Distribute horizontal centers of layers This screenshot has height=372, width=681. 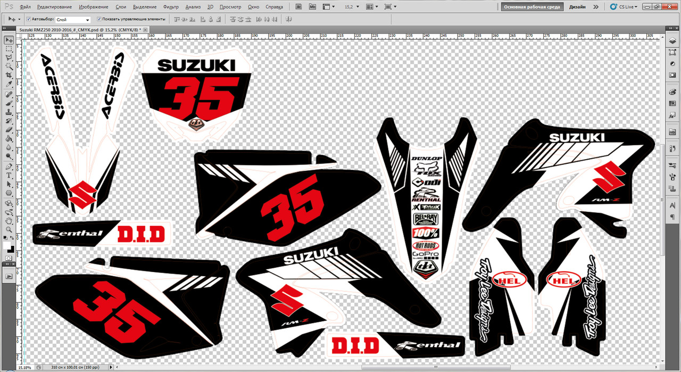[x=267, y=19]
